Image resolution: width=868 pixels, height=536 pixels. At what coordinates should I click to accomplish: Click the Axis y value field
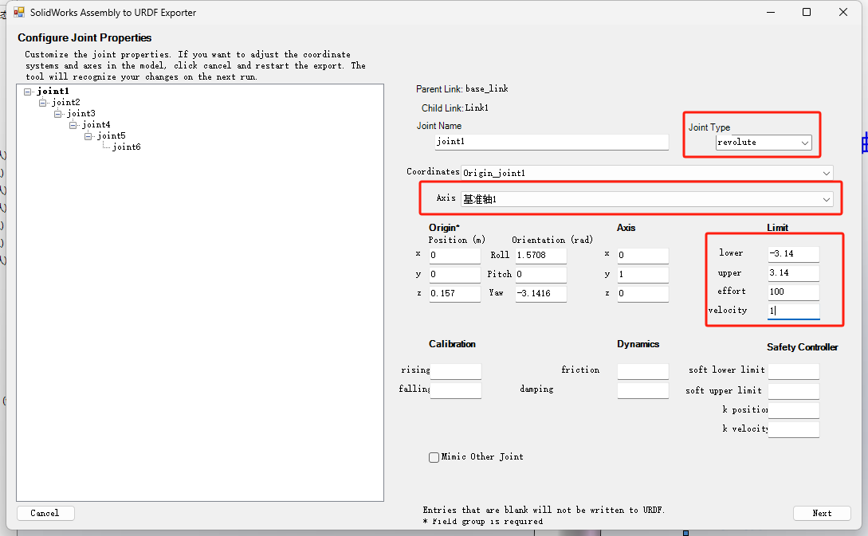[642, 274]
